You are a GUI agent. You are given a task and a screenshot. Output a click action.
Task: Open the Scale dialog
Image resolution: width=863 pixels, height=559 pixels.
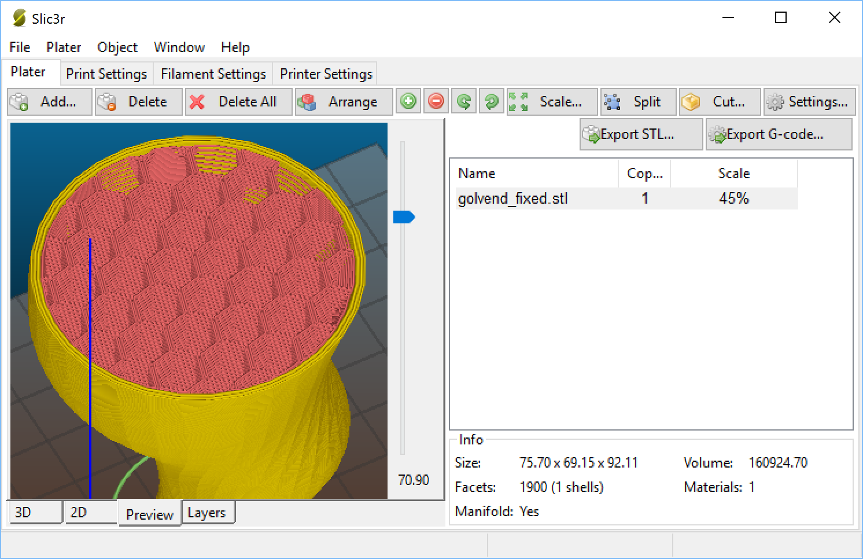pos(551,102)
